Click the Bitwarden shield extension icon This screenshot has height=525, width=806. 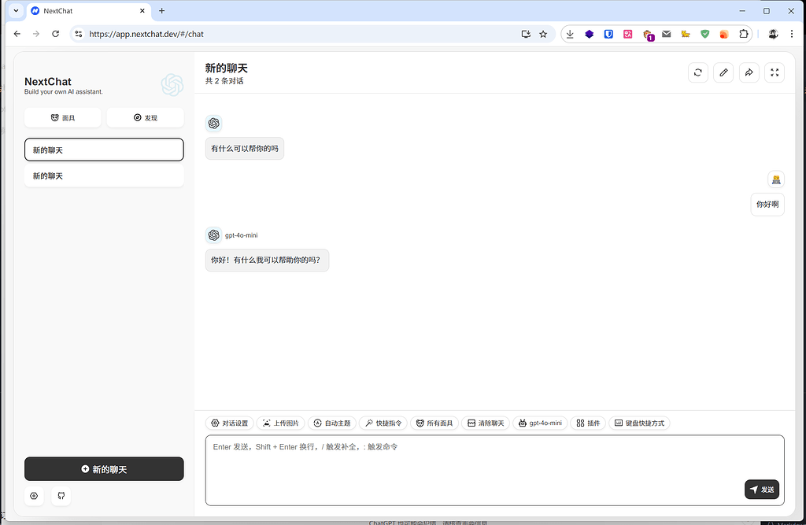click(608, 34)
